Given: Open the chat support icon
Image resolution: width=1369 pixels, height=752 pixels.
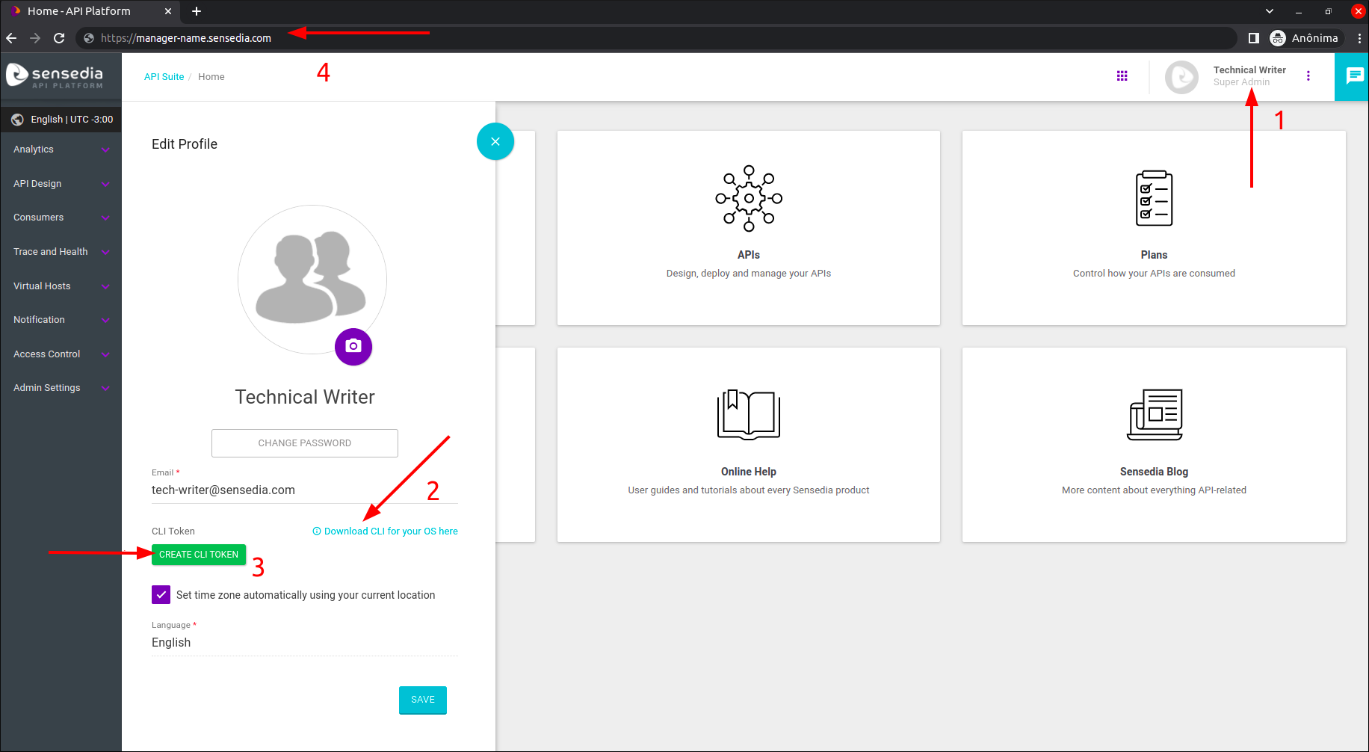Looking at the screenshot, I should 1353,76.
